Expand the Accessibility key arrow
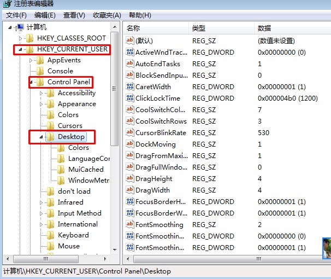 [41, 93]
